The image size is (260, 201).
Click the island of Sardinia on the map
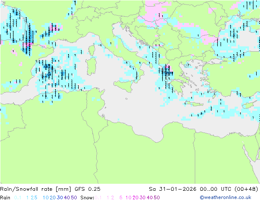coord(91,66)
